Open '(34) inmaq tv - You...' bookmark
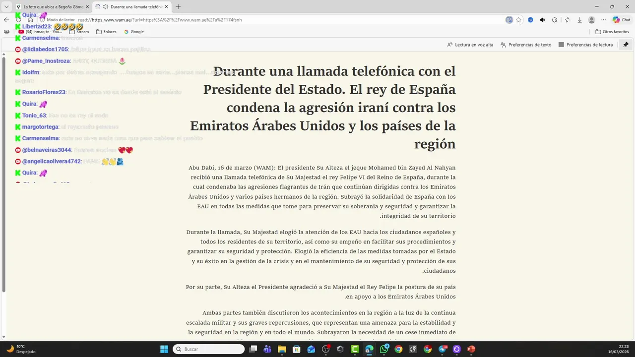Screen dimensions: 635x357 click(x=40, y=32)
